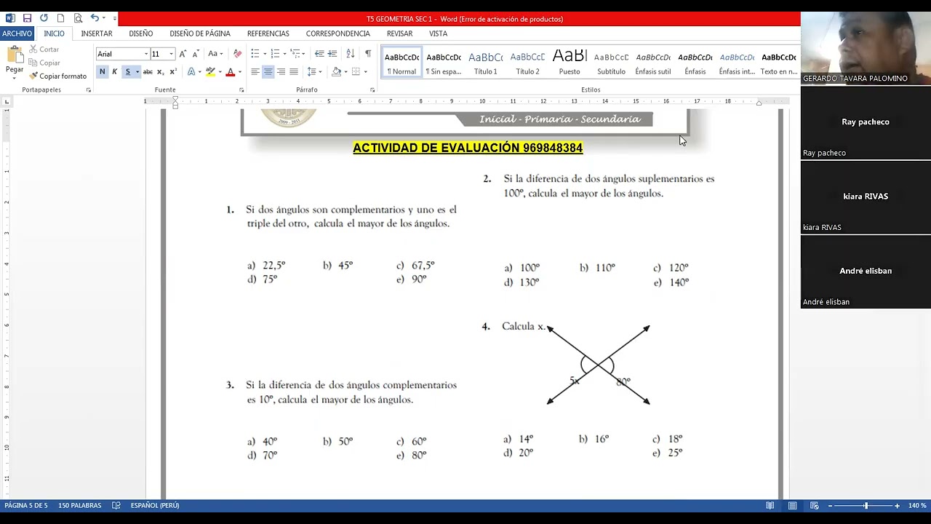The height and width of the screenshot is (524, 931).
Task: Justify paragraph text
Action: click(x=294, y=71)
